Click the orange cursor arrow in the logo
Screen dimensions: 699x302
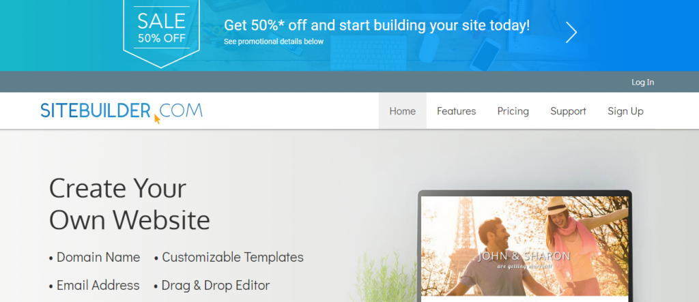(x=157, y=119)
